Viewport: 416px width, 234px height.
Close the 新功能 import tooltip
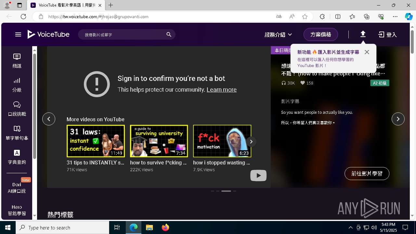(367, 52)
